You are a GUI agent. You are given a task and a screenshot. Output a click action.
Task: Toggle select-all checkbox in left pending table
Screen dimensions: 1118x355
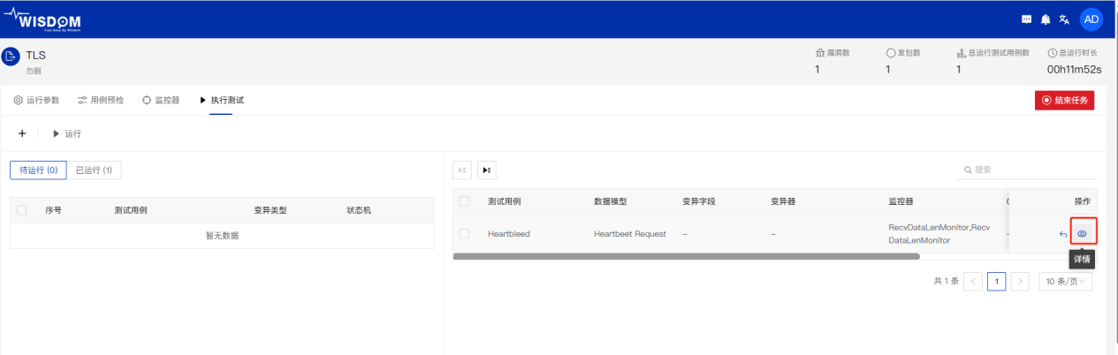(22, 211)
